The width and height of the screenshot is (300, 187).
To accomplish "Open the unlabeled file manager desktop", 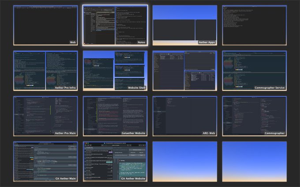I will [x=185, y=71].
